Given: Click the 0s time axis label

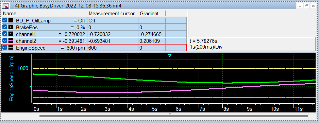Looking at the screenshot, I should point(37,109).
